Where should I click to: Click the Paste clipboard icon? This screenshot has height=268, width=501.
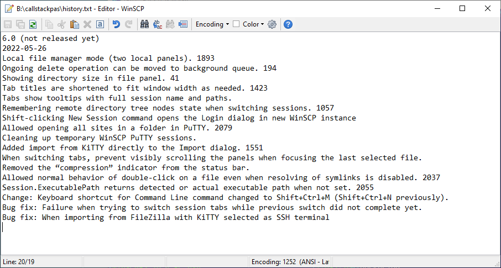tap(74, 24)
